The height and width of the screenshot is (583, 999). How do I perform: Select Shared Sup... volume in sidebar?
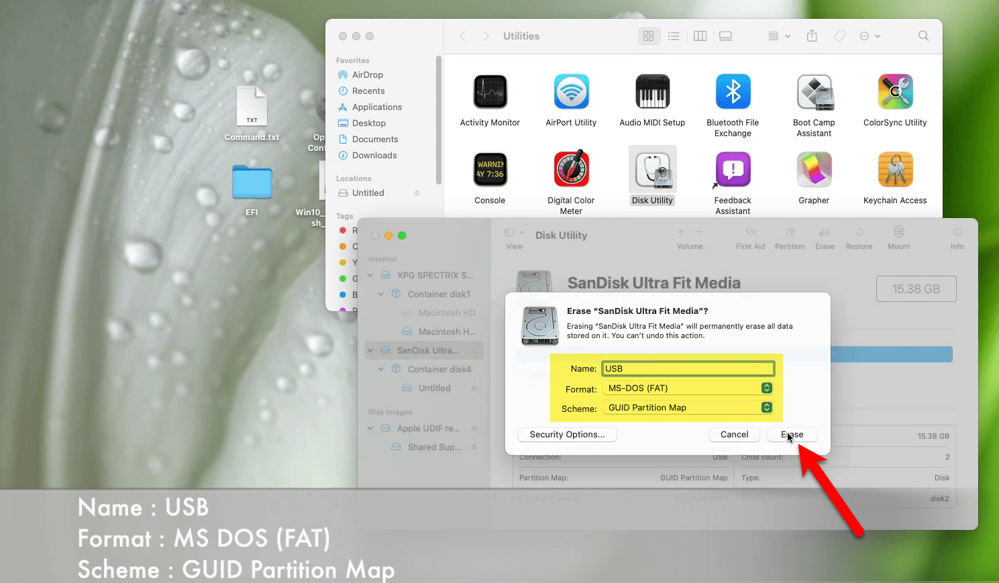click(x=435, y=447)
